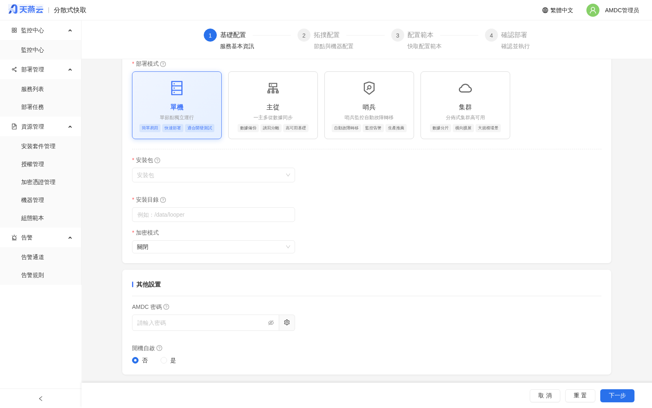
Task: Click the 開機自啟 help icon
Action: pos(159,348)
